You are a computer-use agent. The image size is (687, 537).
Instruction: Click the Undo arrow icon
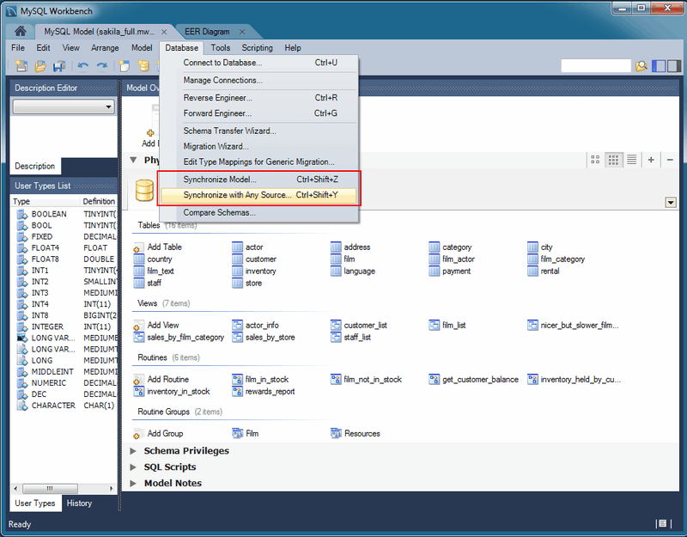tap(83, 65)
